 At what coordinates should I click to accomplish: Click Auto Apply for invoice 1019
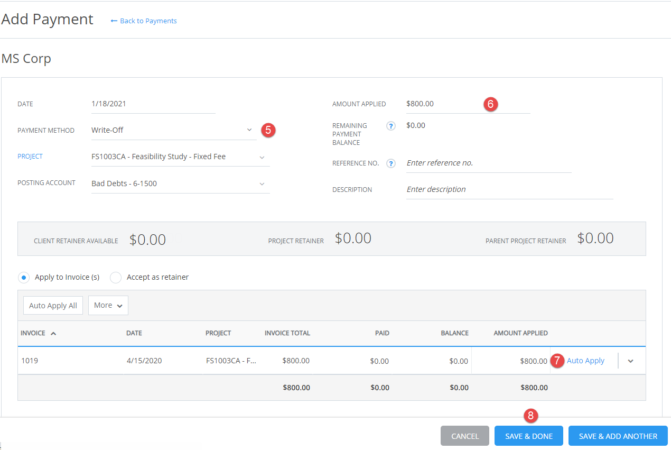pyautogui.click(x=585, y=360)
